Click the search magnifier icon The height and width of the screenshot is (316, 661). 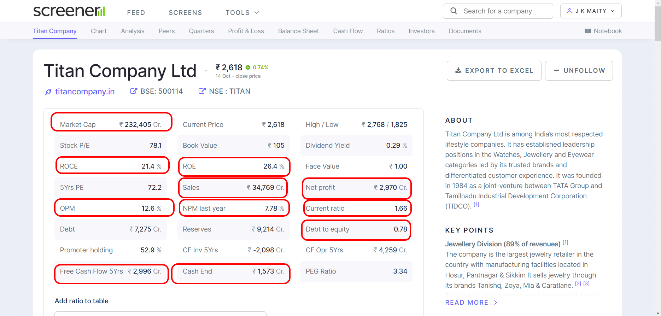(454, 11)
